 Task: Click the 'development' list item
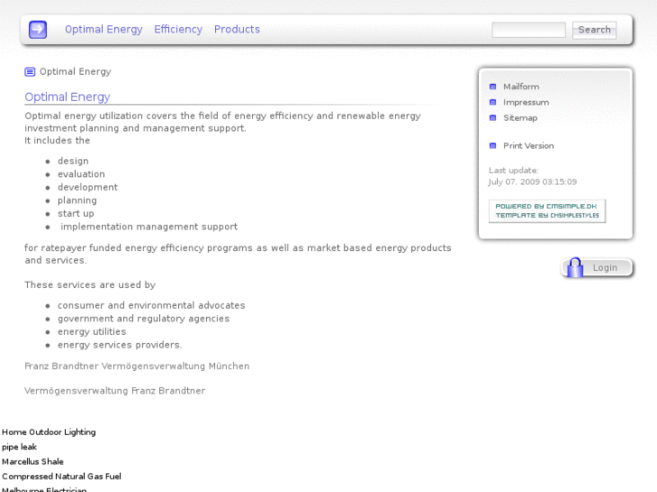(x=88, y=187)
